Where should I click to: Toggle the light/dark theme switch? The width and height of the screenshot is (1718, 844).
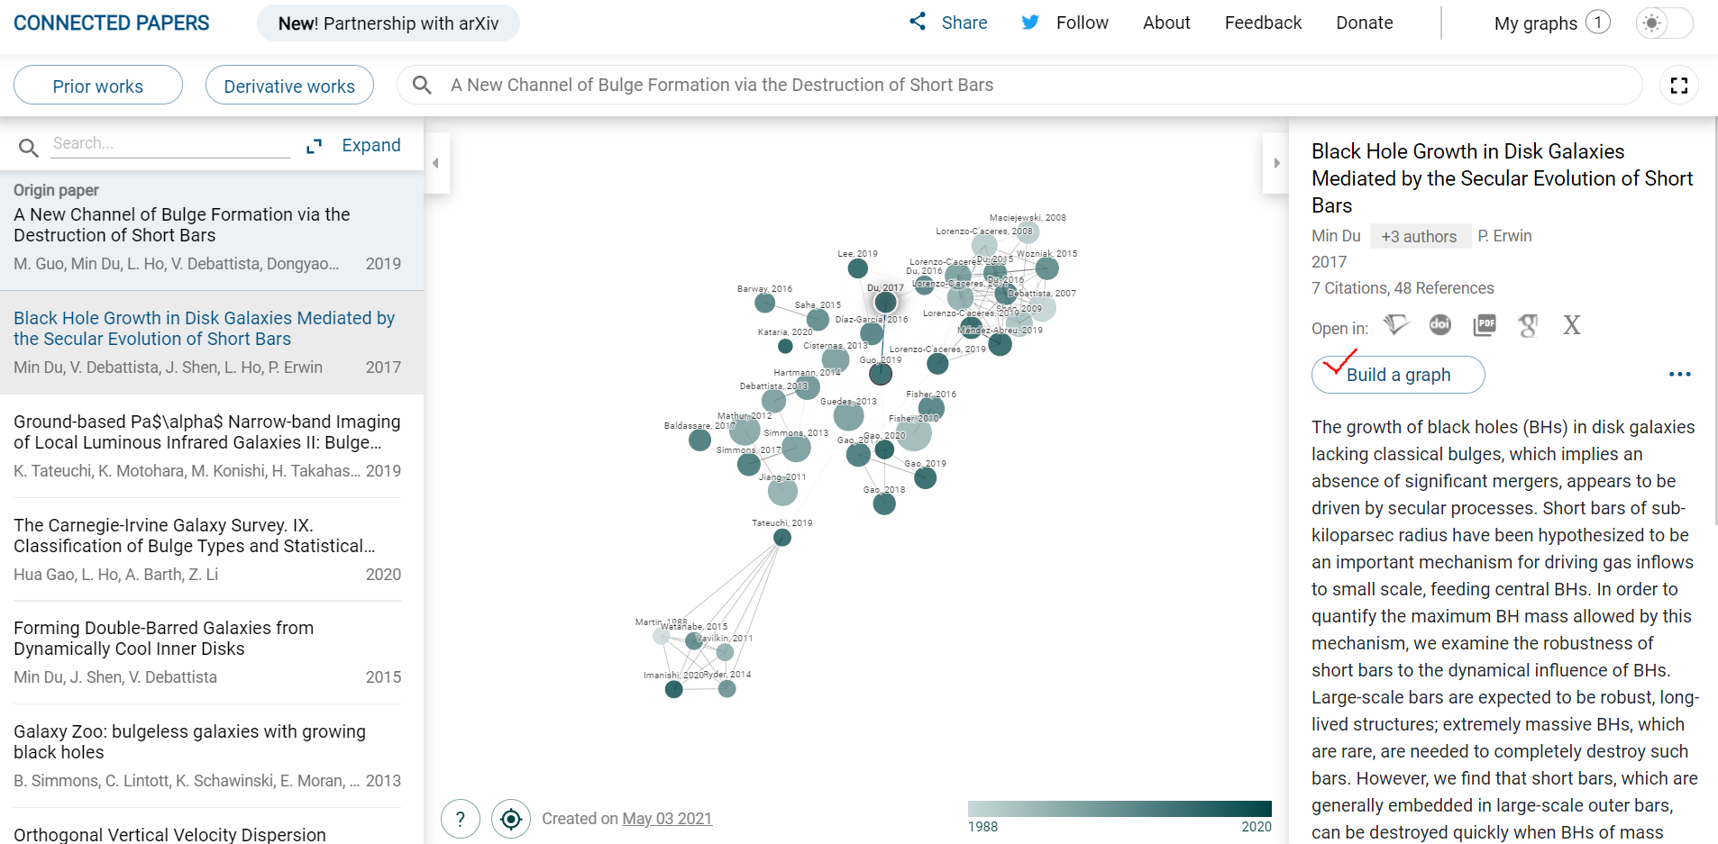click(x=1664, y=23)
